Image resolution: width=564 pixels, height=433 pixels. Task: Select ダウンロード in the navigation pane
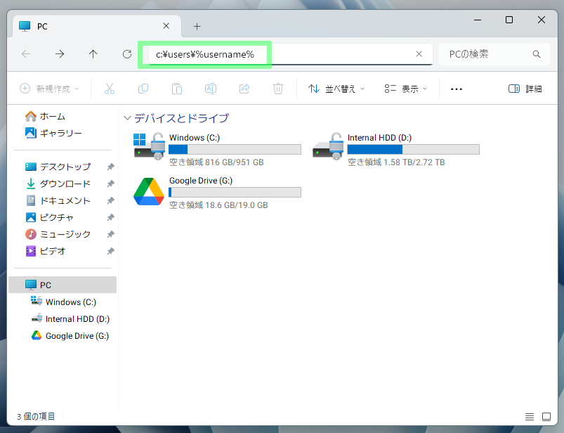65,183
